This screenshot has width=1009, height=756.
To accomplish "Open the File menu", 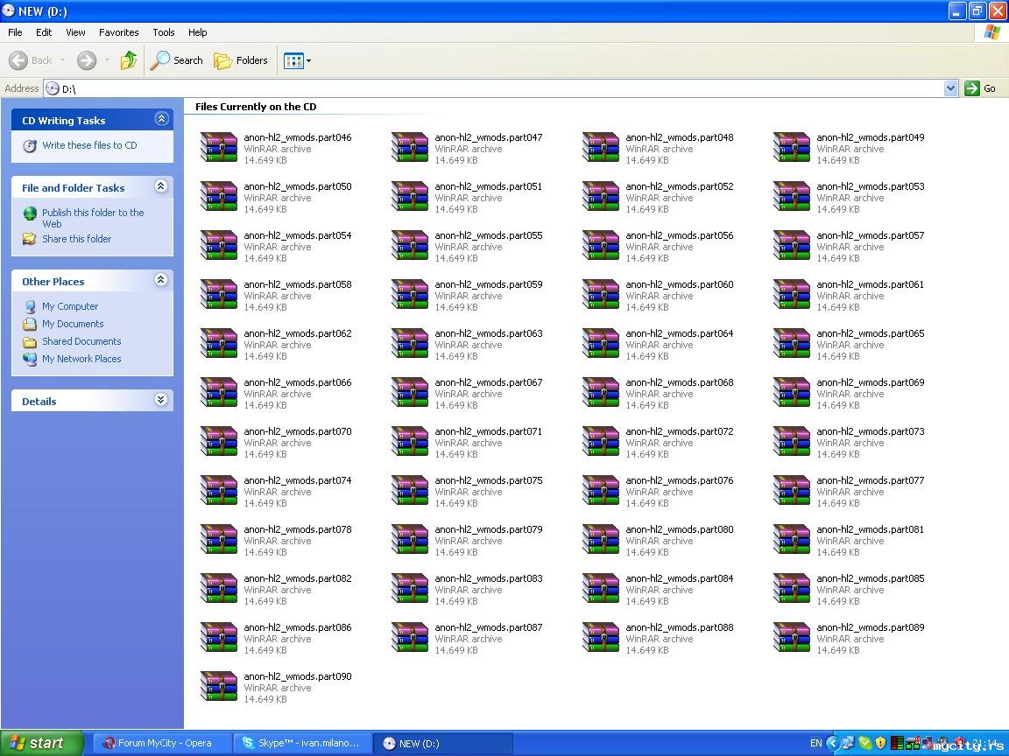I will coord(15,32).
